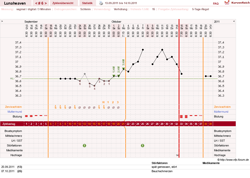
Task: Click the 3.hM green triangle marker
Action: [123, 69]
